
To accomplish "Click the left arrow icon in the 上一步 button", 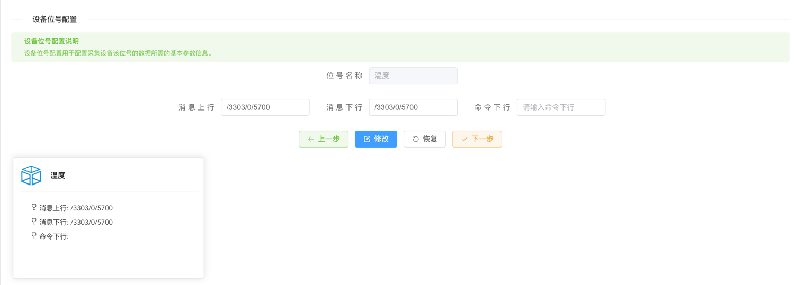I will click(x=311, y=139).
